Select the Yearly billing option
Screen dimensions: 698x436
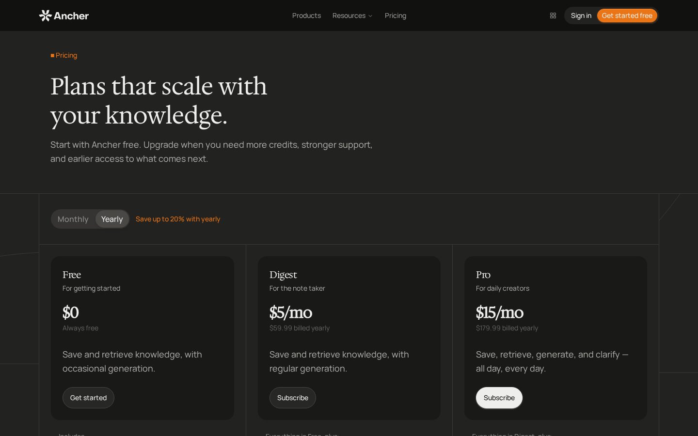tap(112, 219)
